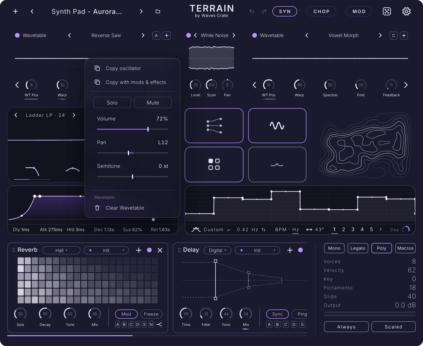The width and height of the screenshot is (423, 346).
Task: Disable the Delay effect power dot
Action: tap(300, 250)
